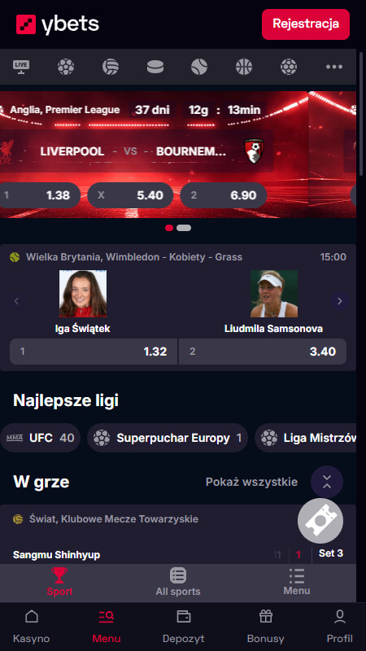Select the volleyball sport icon

point(111,67)
